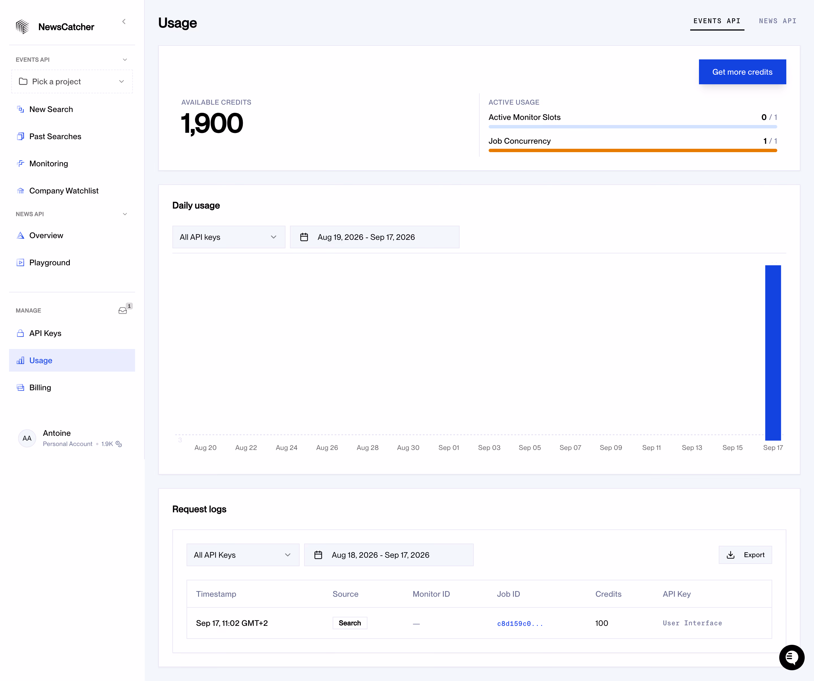Viewport: 814px width, 681px height.
Task: Select the Usage sidebar item
Action: coord(72,360)
